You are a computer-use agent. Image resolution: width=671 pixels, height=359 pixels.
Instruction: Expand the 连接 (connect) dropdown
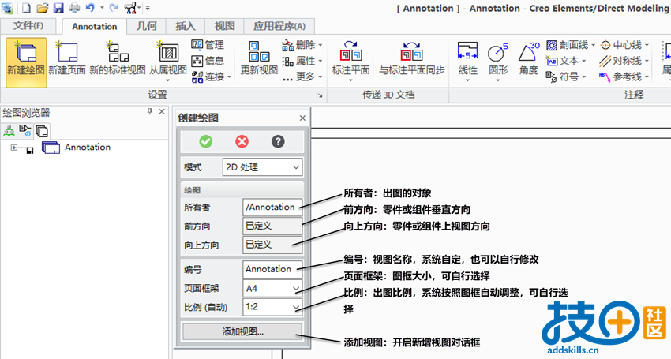point(230,77)
